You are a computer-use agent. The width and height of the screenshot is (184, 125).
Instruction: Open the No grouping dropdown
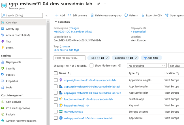[x=147, y=65]
